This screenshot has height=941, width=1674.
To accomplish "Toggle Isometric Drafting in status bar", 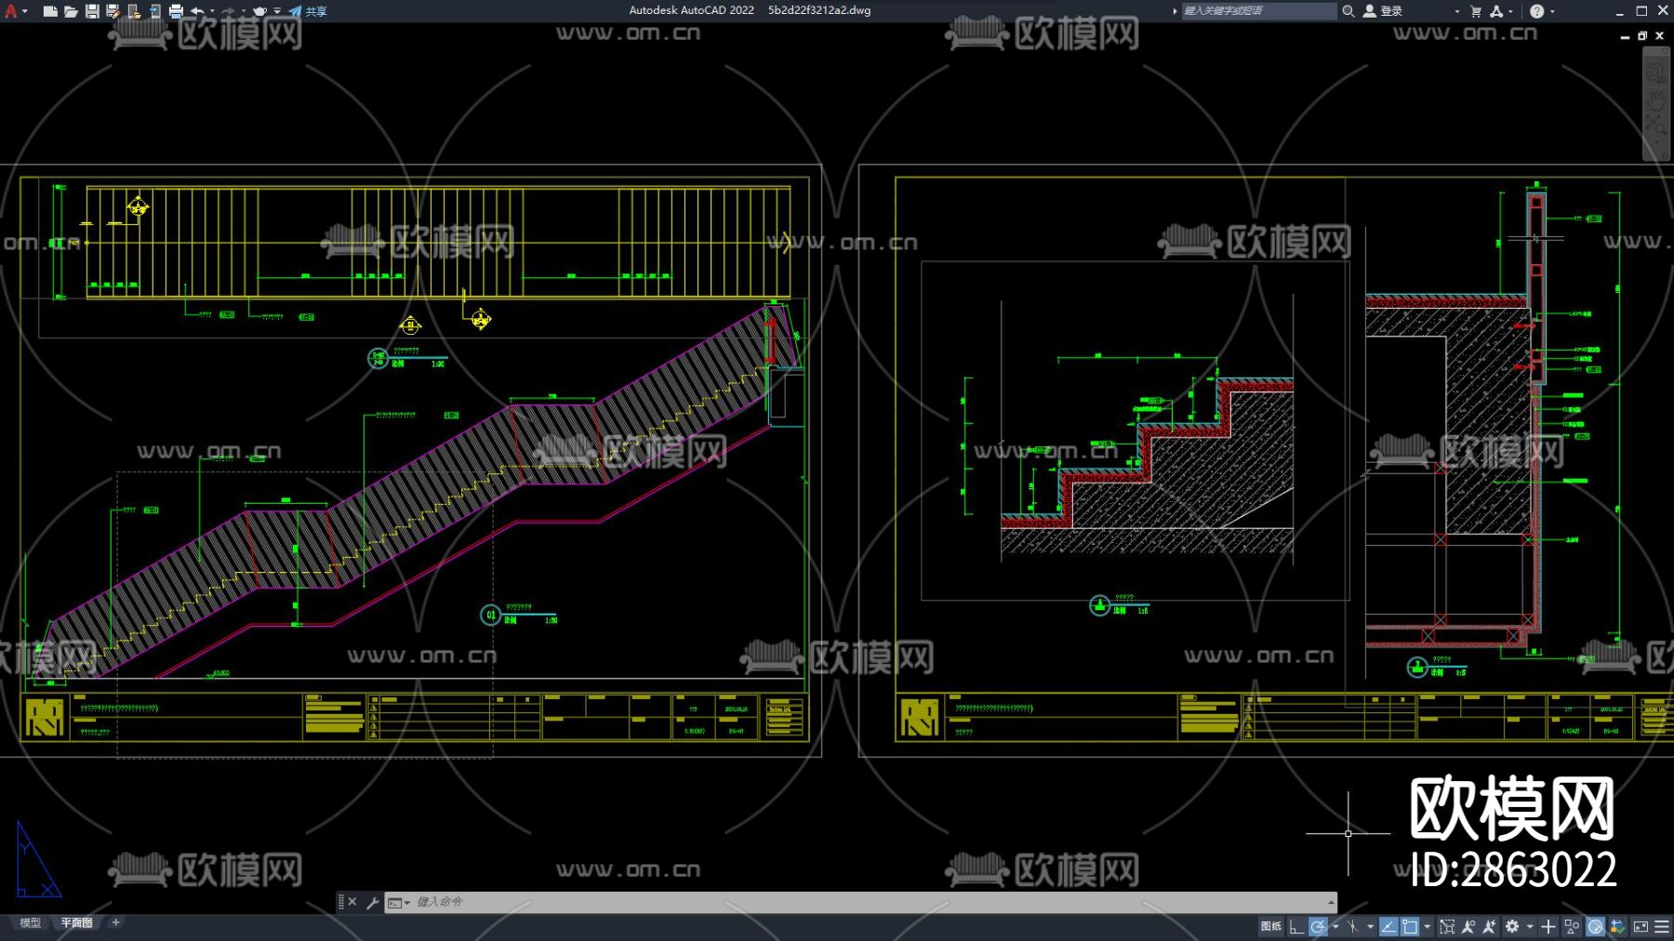I will [x=1353, y=926].
